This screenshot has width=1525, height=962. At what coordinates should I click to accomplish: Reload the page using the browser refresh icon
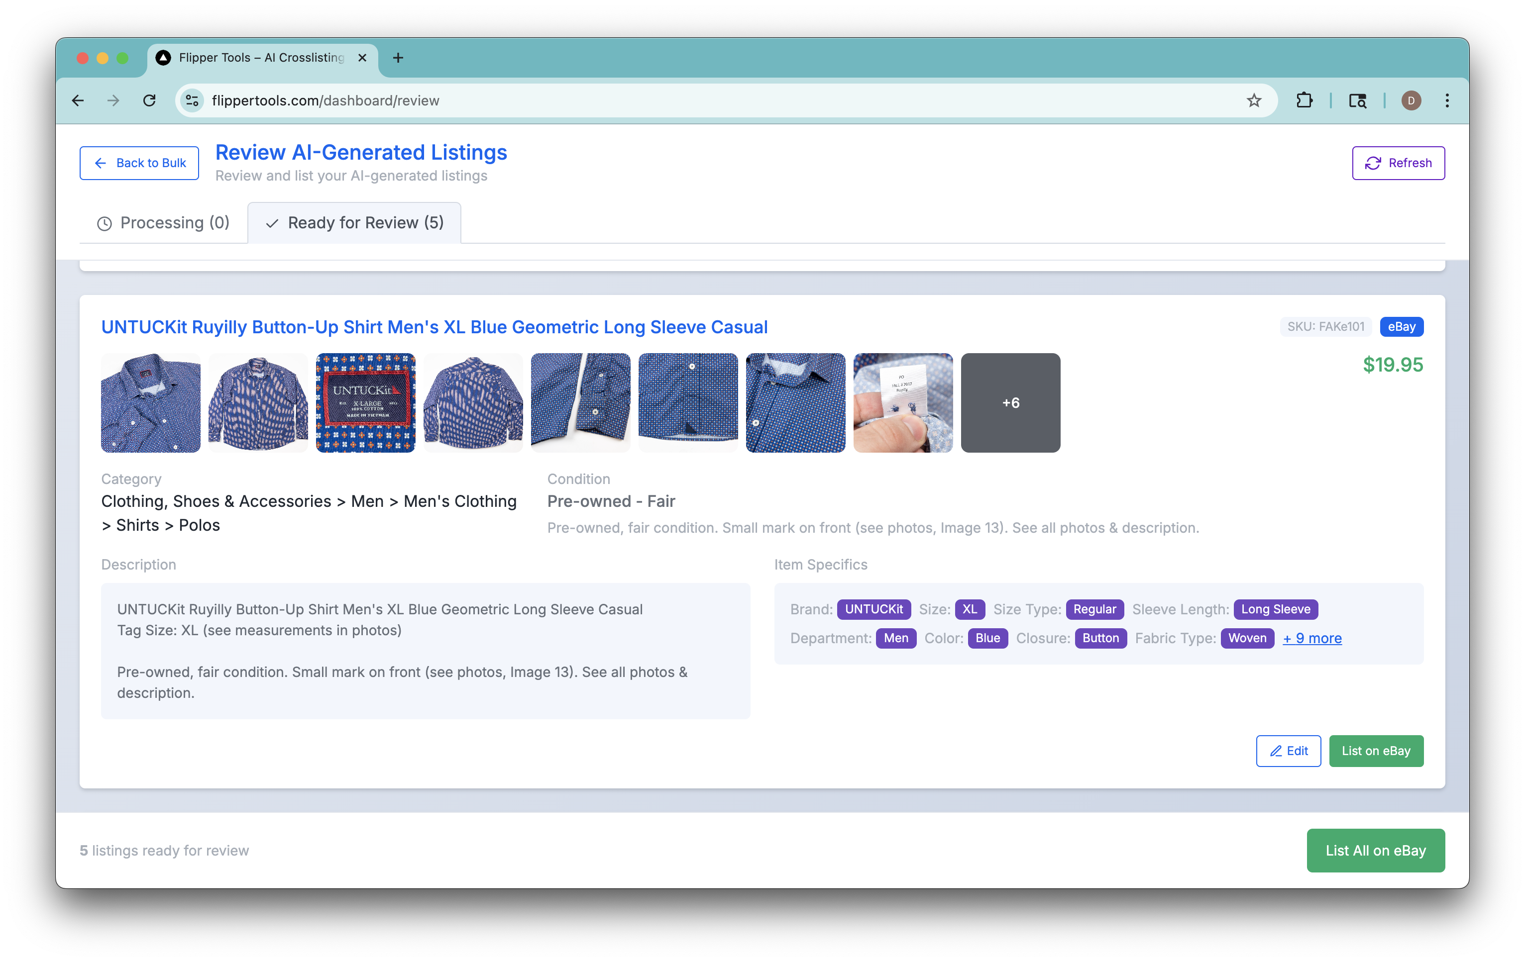coord(150,100)
